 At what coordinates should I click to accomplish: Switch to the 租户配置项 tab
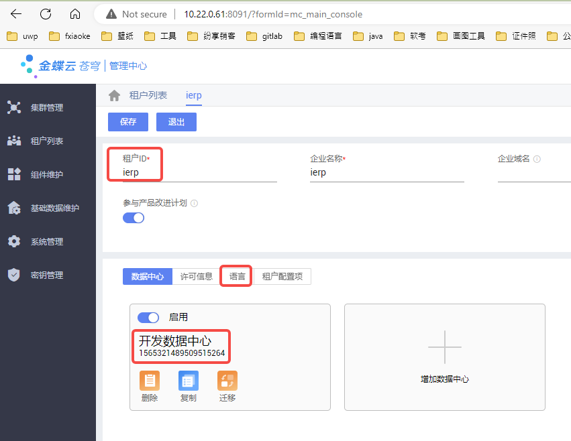click(x=282, y=277)
